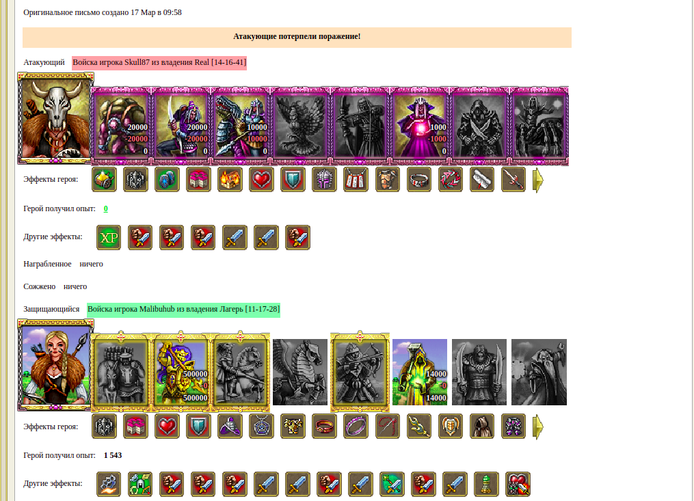The height and width of the screenshot is (501, 694).
Task: Select the treasure chest effect icon for Skull87
Action: point(230,180)
